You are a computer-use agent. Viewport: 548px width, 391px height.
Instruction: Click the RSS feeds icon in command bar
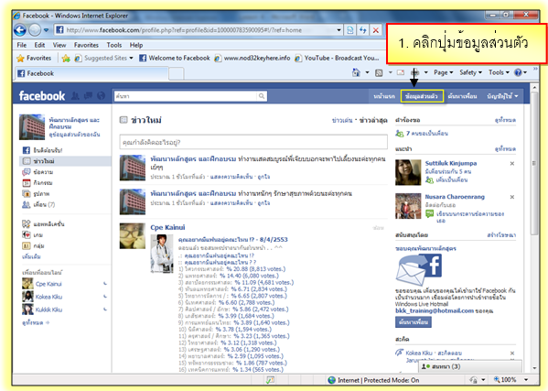379,72
